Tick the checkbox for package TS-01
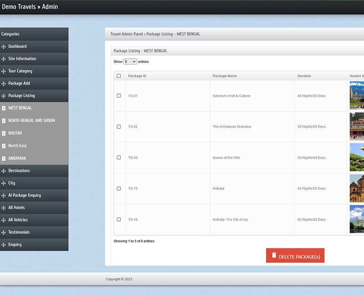 (x=119, y=96)
